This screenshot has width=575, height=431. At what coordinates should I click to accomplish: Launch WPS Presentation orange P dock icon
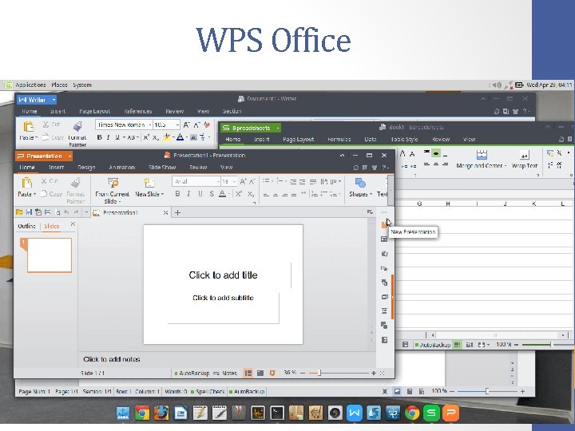click(x=450, y=413)
